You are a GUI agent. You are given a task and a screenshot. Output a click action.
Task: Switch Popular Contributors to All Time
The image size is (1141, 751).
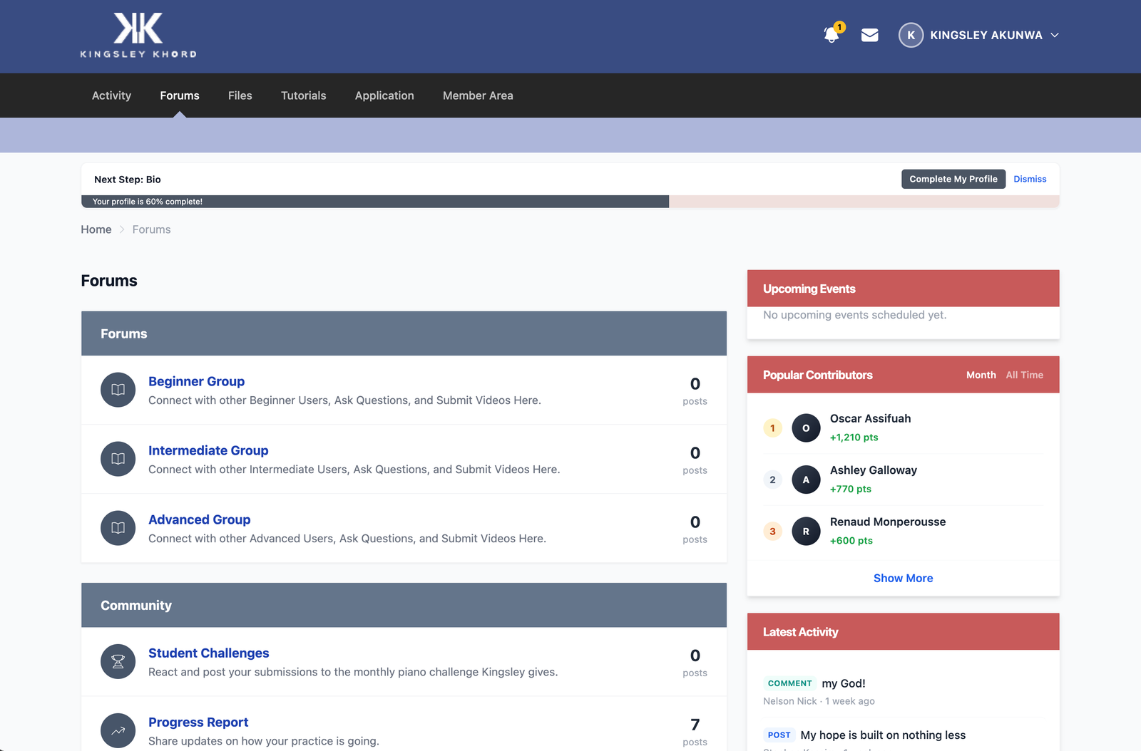tap(1024, 375)
